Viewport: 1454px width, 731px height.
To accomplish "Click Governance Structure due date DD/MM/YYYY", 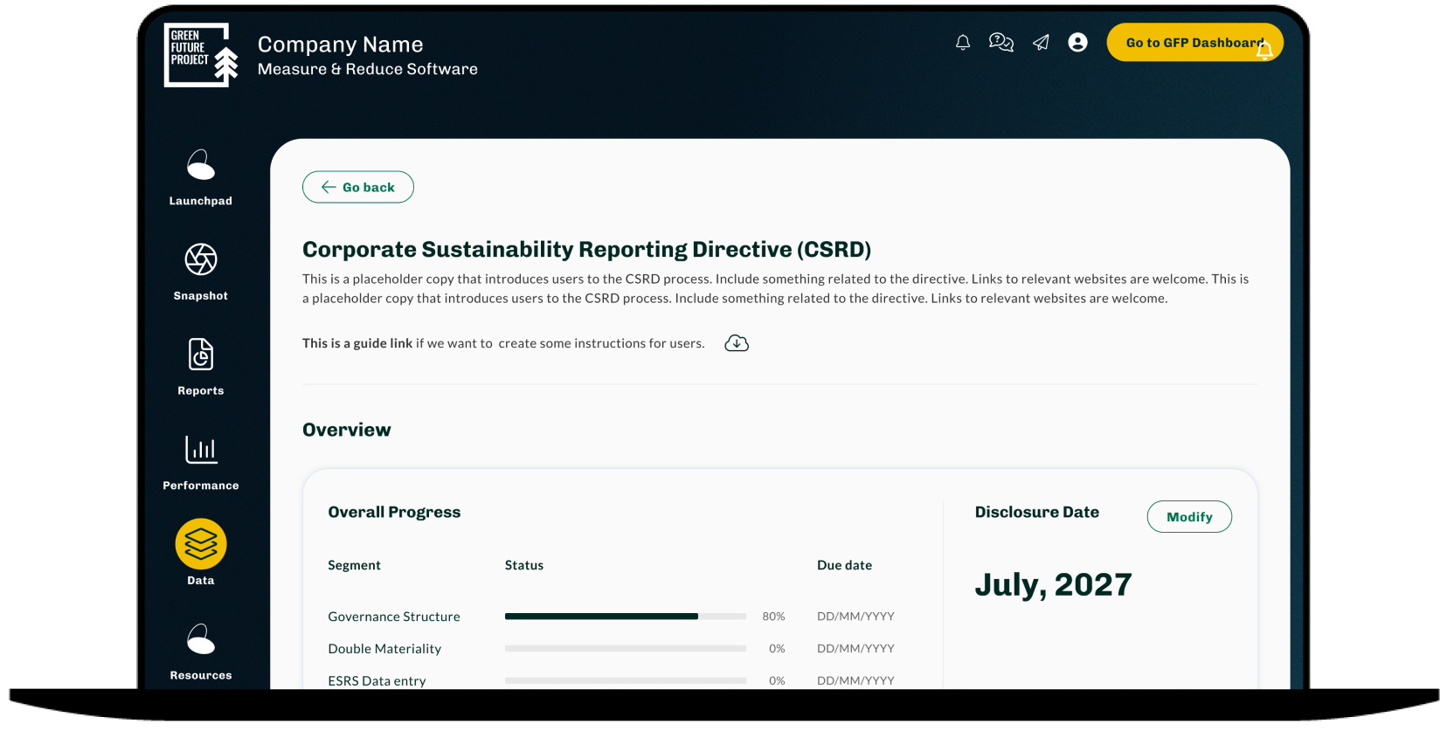I will coord(855,617).
